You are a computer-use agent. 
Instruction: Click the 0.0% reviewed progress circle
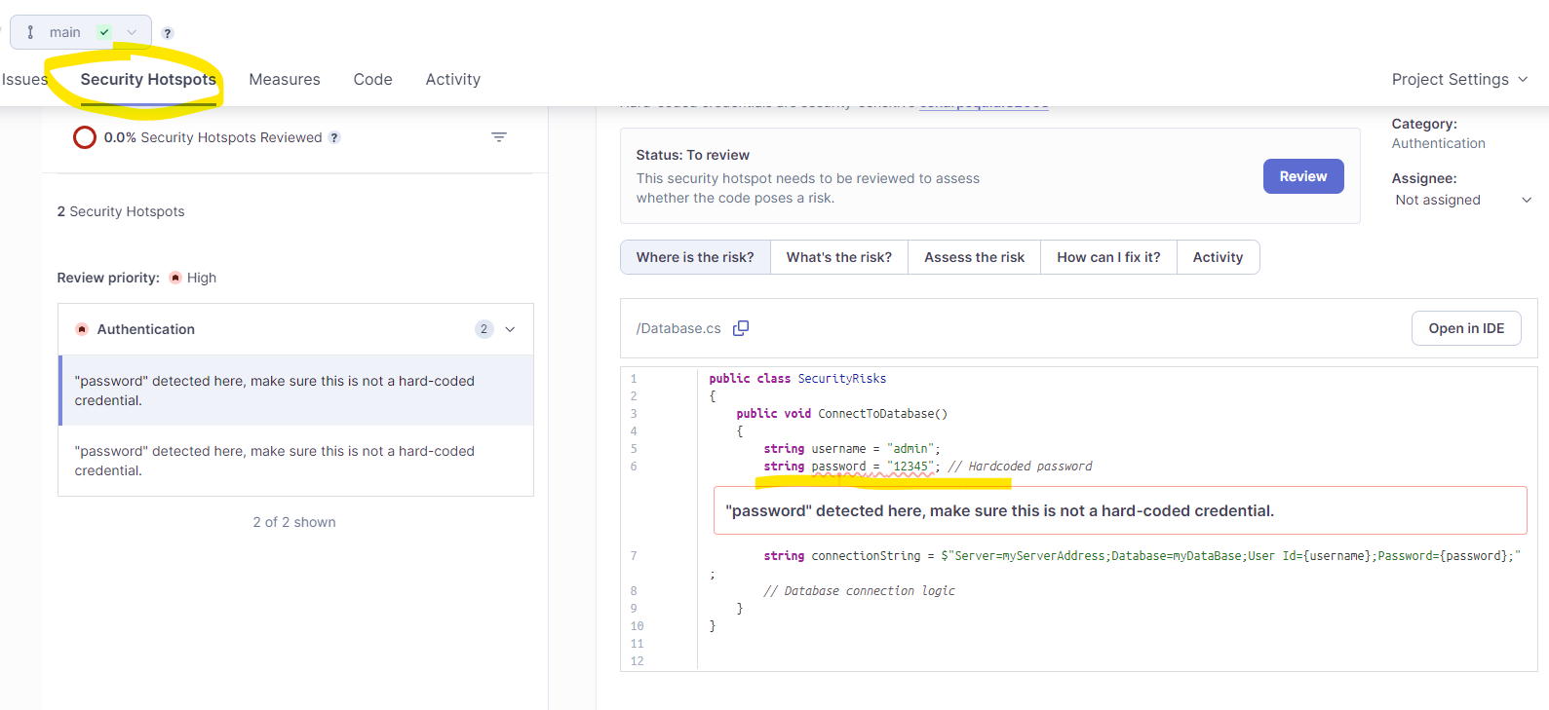(85, 137)
